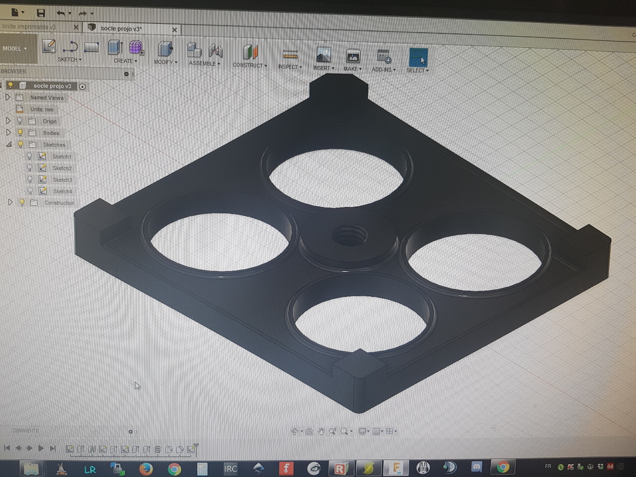This screenshot has width=636, height=477.
Task: Select the Orbit navigation tool
Action: coord(295,431)
